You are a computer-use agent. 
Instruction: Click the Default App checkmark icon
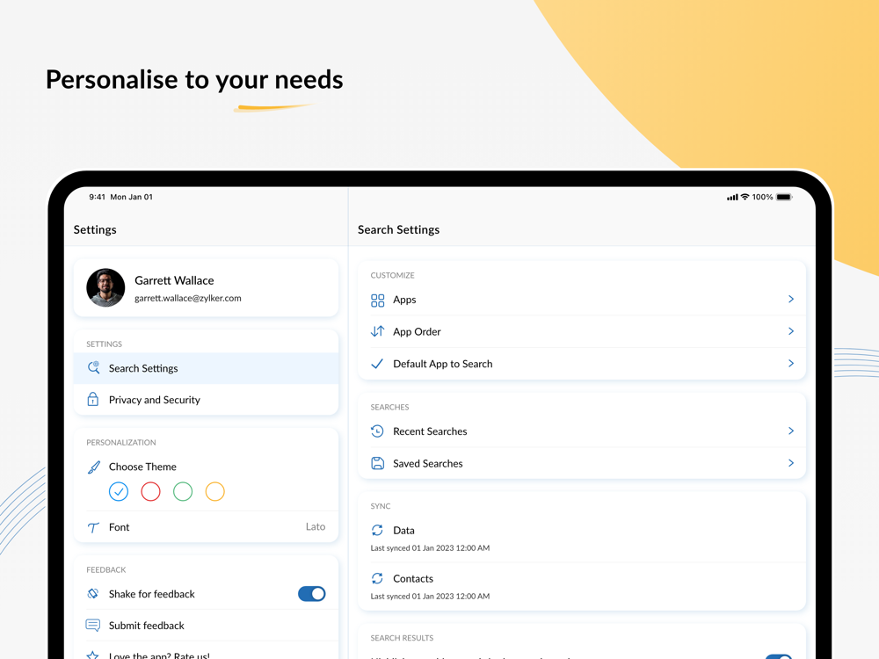pyautogui.click(x=377, y=364)
